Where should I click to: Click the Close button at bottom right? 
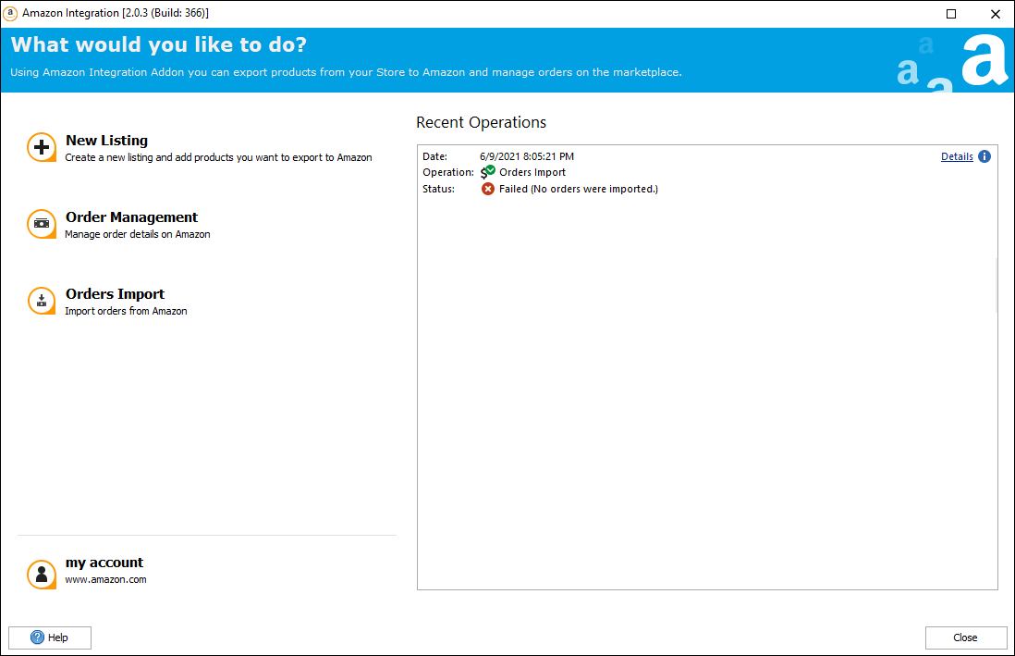coord(966,637)
